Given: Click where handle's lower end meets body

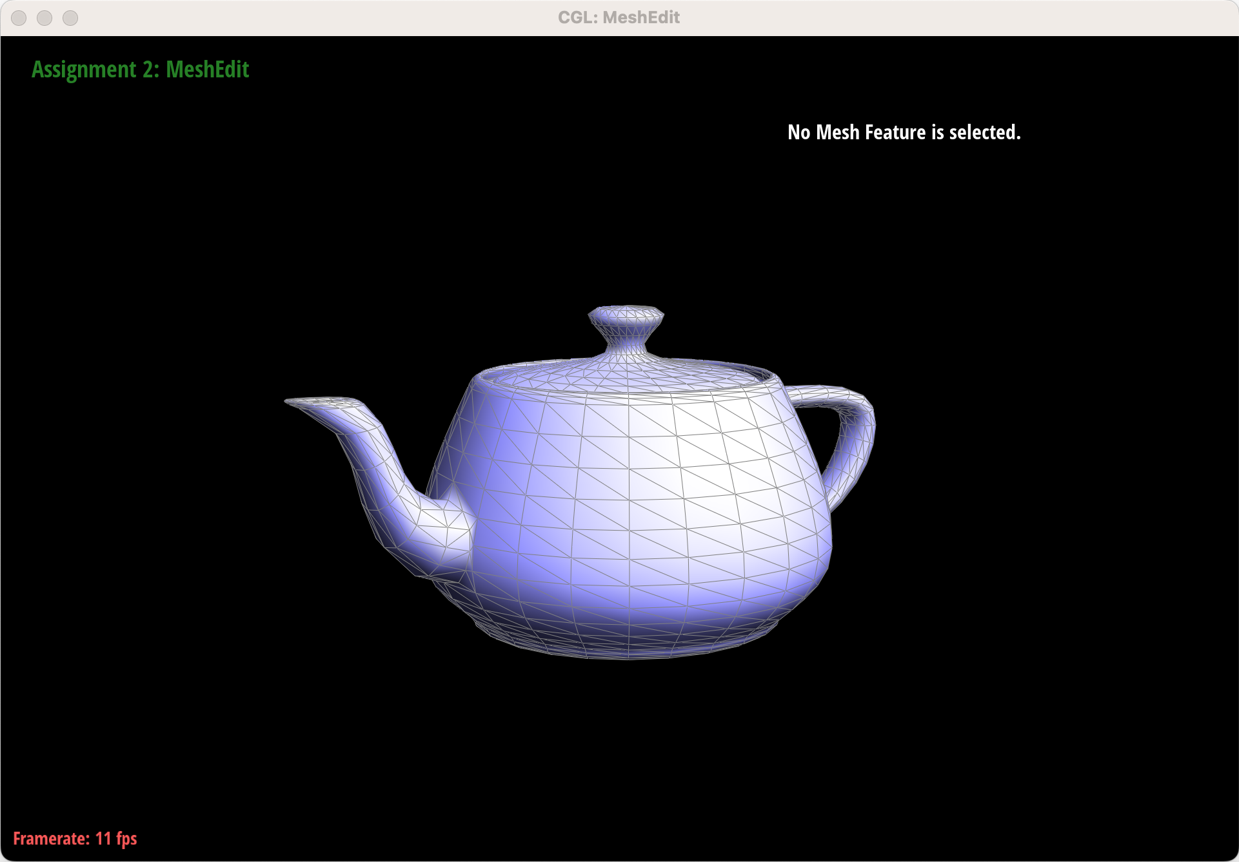Looking at the screenshot, I should (829, 503).
